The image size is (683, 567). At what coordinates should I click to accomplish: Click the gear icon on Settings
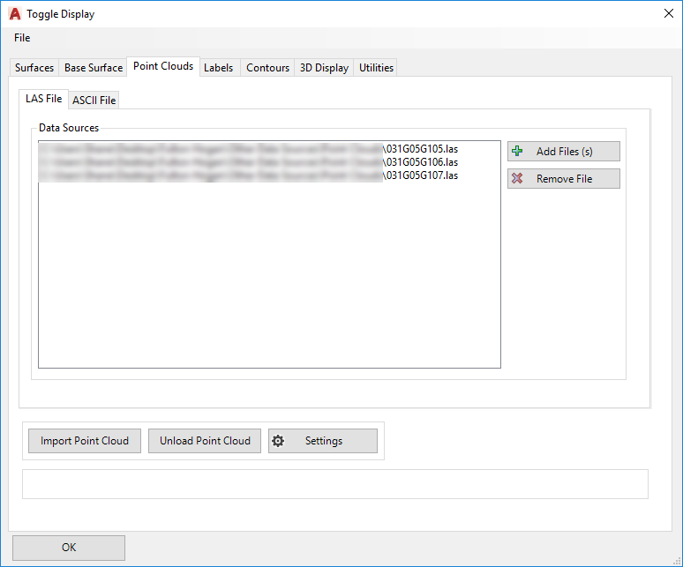click(x=279, y=441)
